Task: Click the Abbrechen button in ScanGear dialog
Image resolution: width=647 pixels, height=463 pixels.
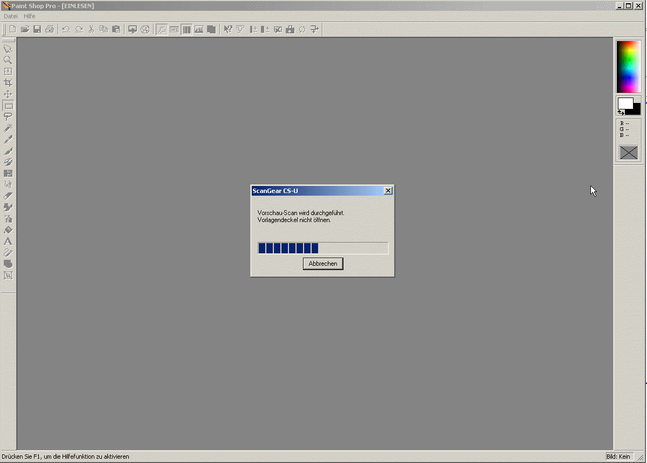Action: coord(323,264)
